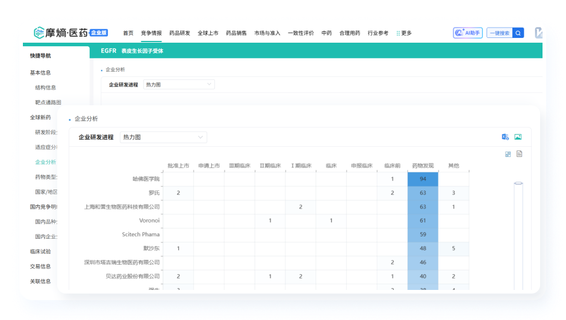Screen dimensions: 566x320
Task: Open the 药品研发 menu
Action: coord(179,33)
